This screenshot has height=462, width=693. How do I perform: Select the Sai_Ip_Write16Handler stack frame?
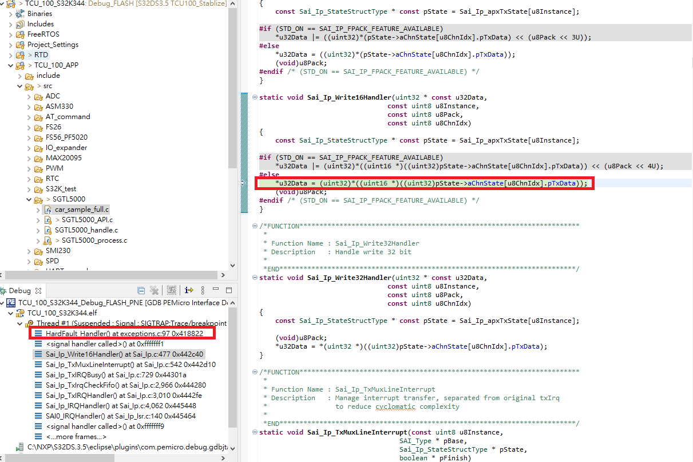click(x=103, y=354)
